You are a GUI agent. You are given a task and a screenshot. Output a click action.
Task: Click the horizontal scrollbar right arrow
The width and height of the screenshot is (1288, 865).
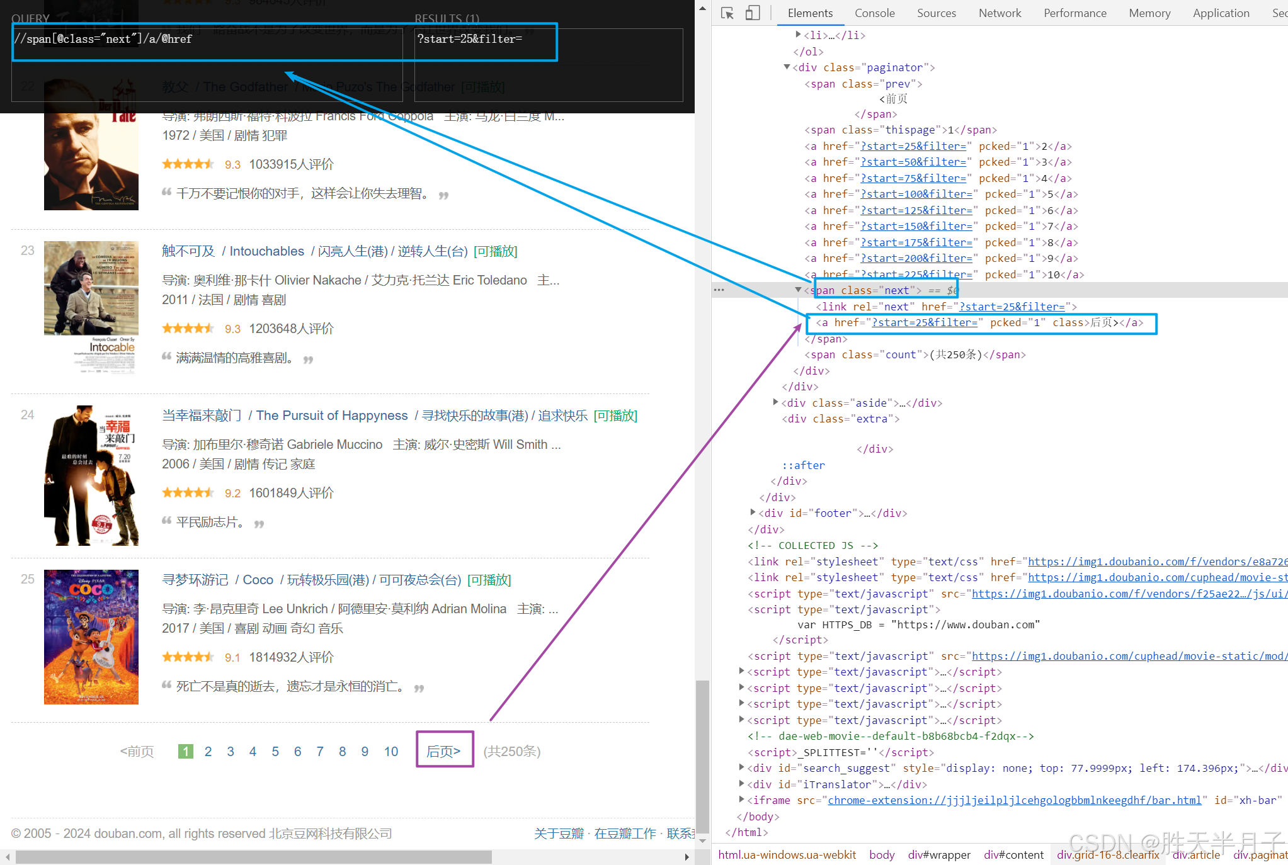pyautogui.click(x=687, y=857)
